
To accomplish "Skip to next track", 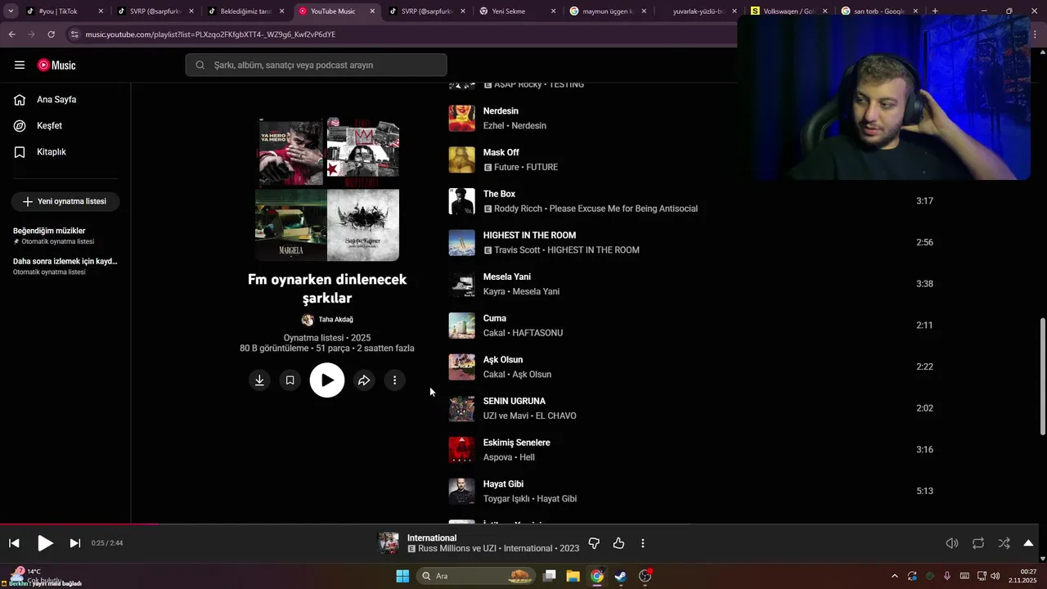I will coord(75,543).
